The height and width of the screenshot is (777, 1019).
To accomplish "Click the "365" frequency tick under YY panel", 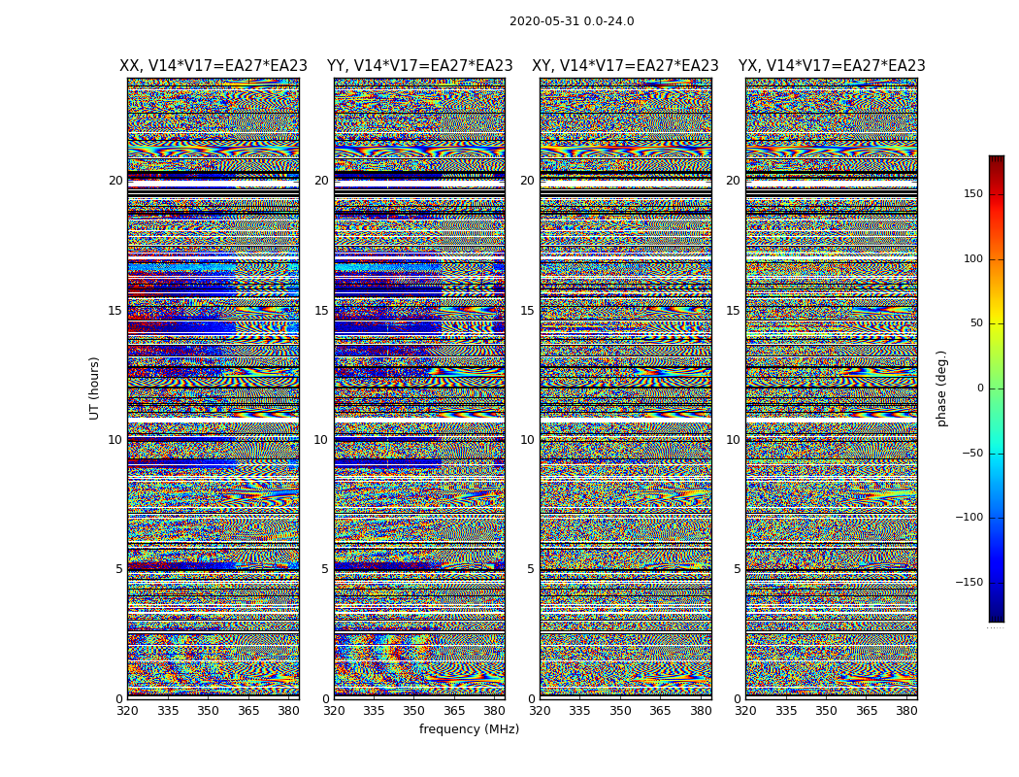I will 454,711.
